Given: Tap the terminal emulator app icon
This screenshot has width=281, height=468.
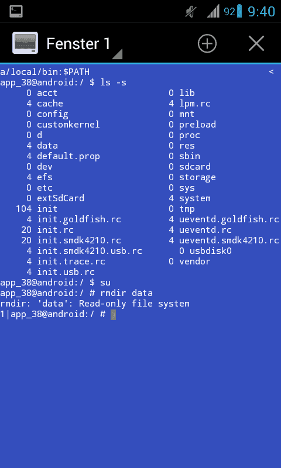Looking at the screenshot, I should click(25, 43).
